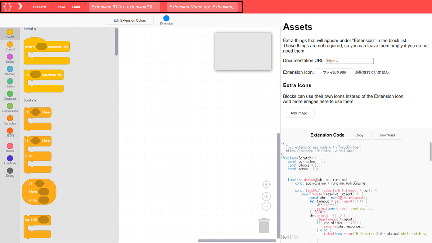Select the Debug category in the toolbox
This screenshot has height=243, width=432.
pos(10,172)
